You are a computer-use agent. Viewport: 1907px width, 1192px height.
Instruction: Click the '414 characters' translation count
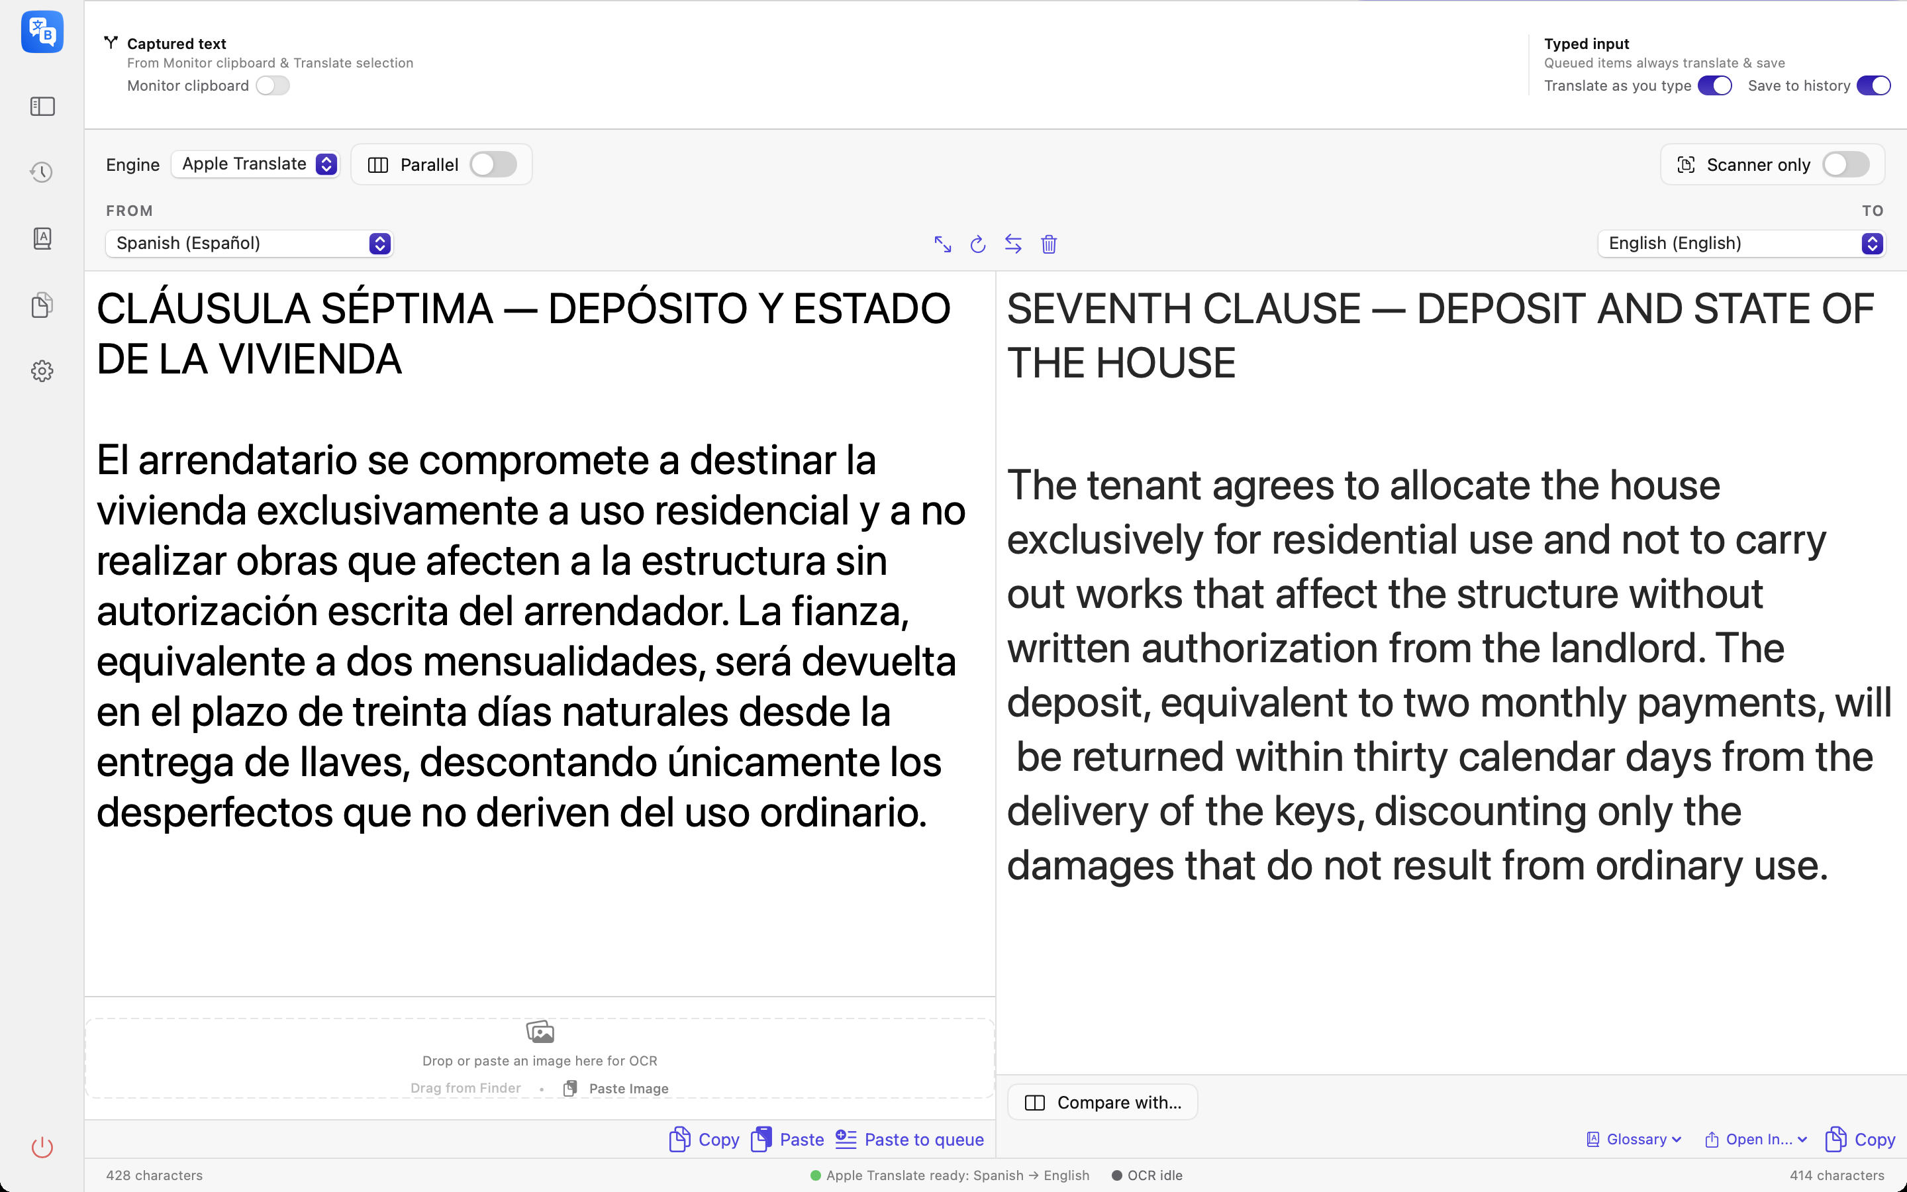(x=1837, y=1175)
